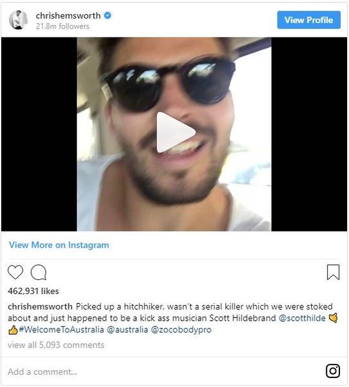
Task: Click chrishemsworth name in the caption
Action: point(40,306)
